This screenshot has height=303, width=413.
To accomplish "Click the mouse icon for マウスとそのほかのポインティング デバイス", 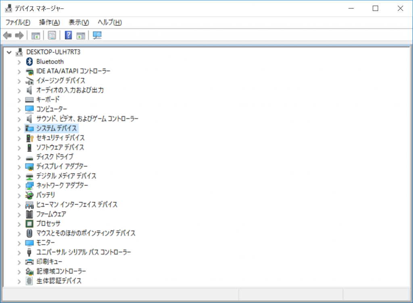I will 29,234.
